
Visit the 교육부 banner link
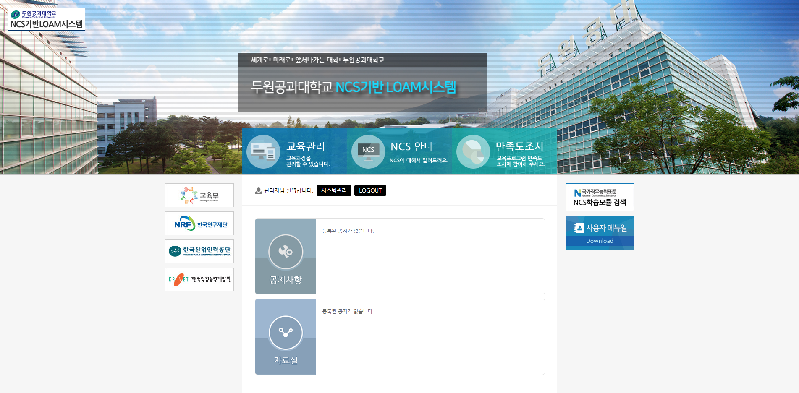pyautogui.click(x=199, y=195)
